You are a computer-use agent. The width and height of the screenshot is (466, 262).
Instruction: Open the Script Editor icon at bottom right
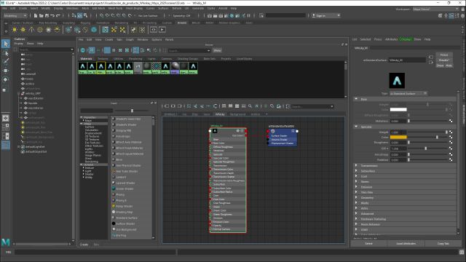click(462, 253)
